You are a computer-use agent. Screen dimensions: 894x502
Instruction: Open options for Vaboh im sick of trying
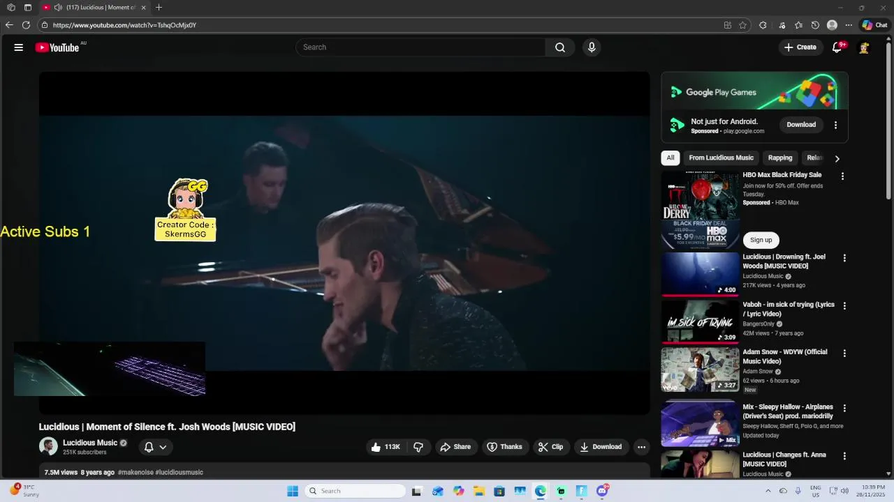844,306
